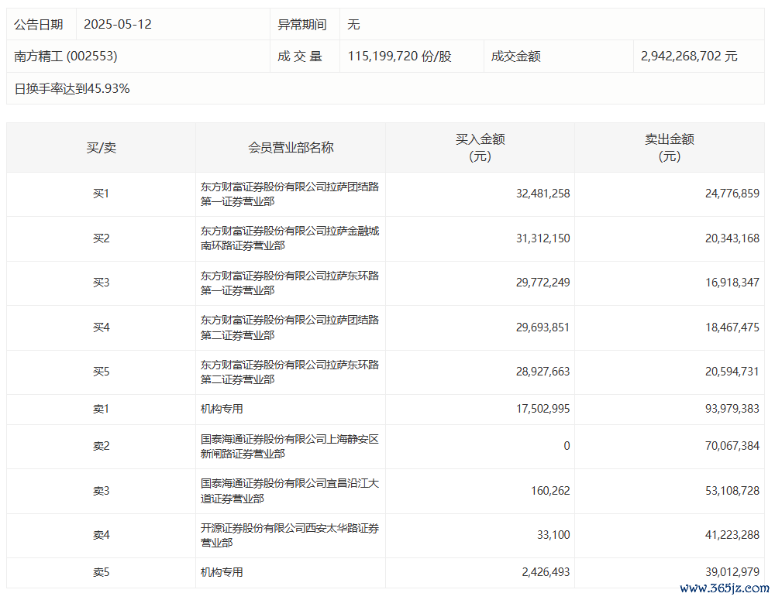Screen dimensions: 775x600
Task: Select the 买5 row label
Action: point(102,372)
